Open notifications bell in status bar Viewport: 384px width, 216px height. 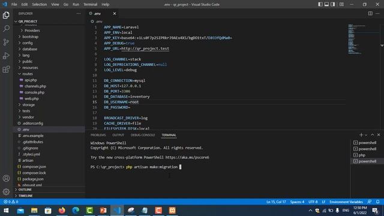[x=377, y=202]
